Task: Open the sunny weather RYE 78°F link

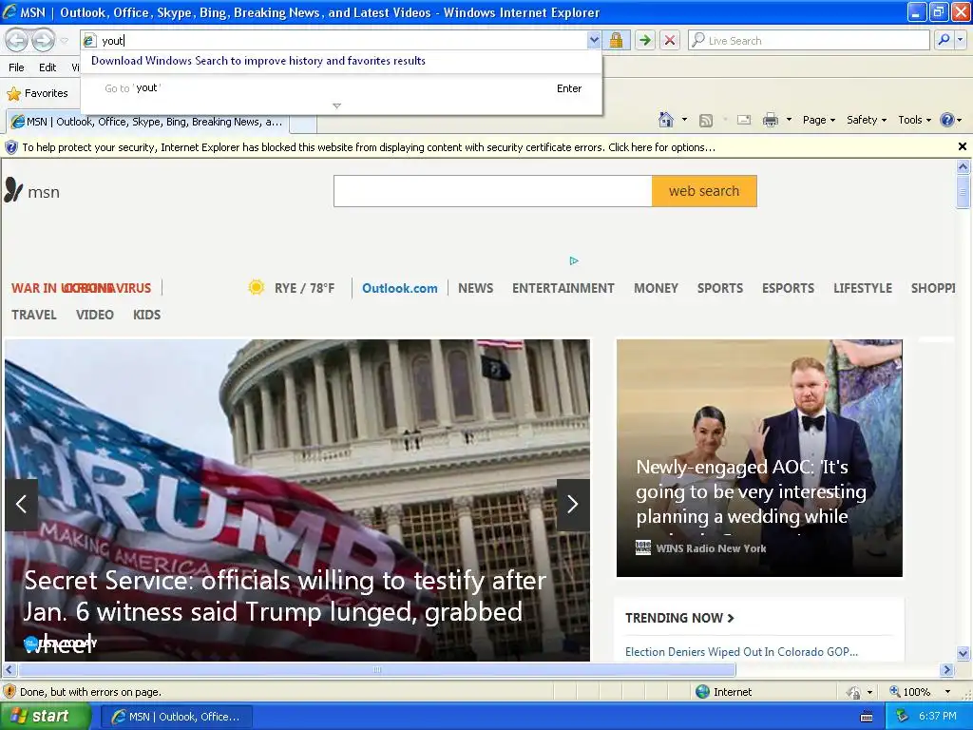Action: (291, 288)
